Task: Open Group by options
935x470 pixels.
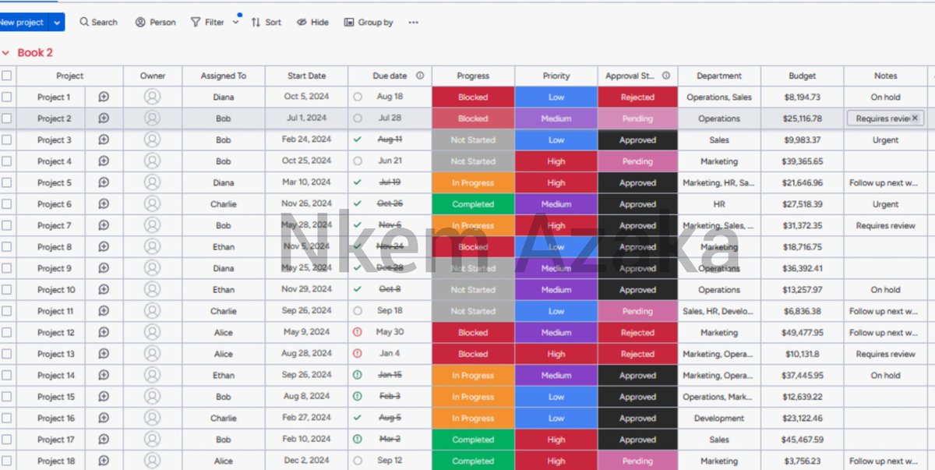Action: coord(369,23)
